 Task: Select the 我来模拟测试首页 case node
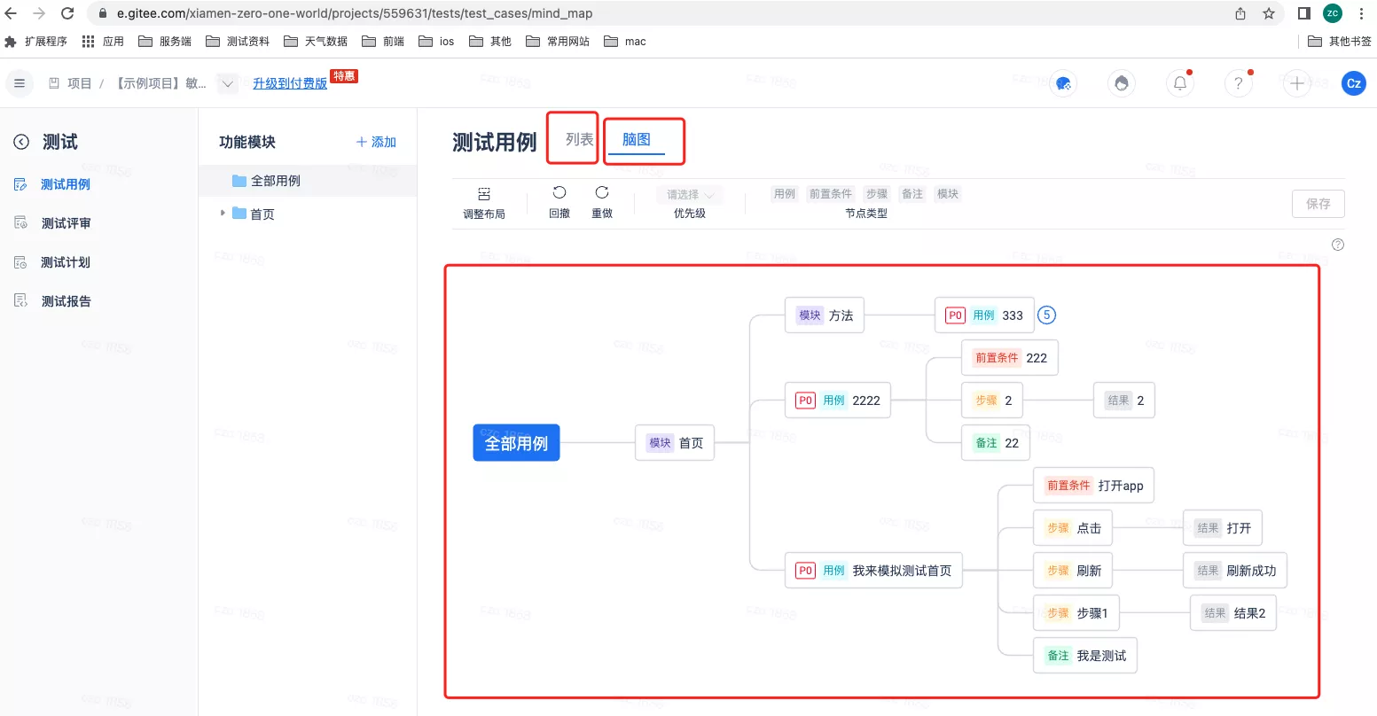(873, 571)
